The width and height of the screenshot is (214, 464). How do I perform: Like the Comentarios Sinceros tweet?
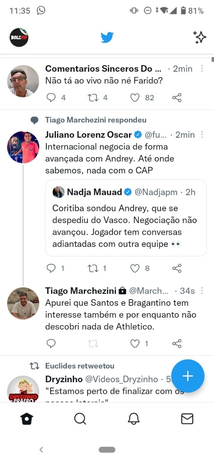135,97
